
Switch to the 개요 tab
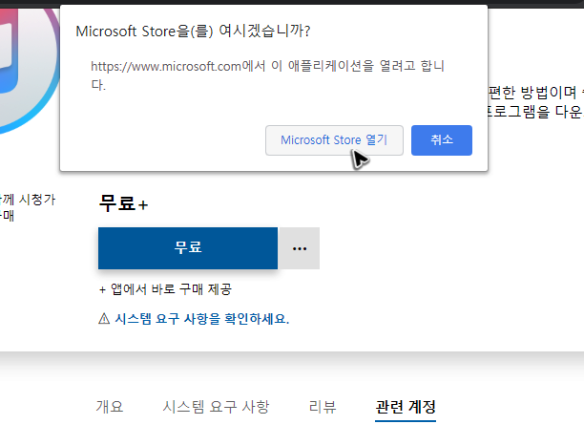point(109,407)
